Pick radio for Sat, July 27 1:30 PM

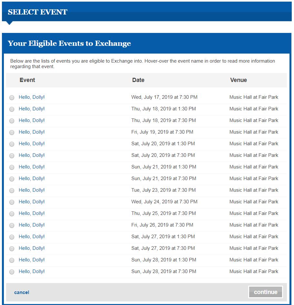12,237
